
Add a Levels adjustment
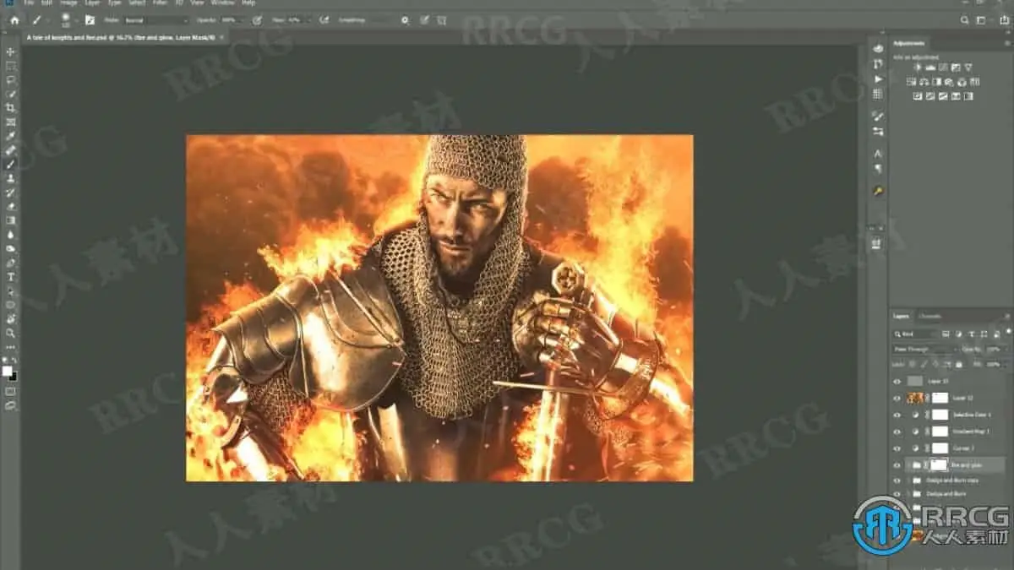(x=929, y=68)
